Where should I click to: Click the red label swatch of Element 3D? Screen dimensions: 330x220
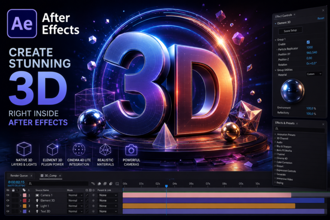click(x=24, y=200)
